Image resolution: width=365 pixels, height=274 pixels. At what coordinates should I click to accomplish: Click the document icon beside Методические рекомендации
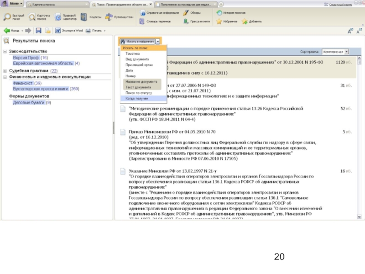point(123,109)
